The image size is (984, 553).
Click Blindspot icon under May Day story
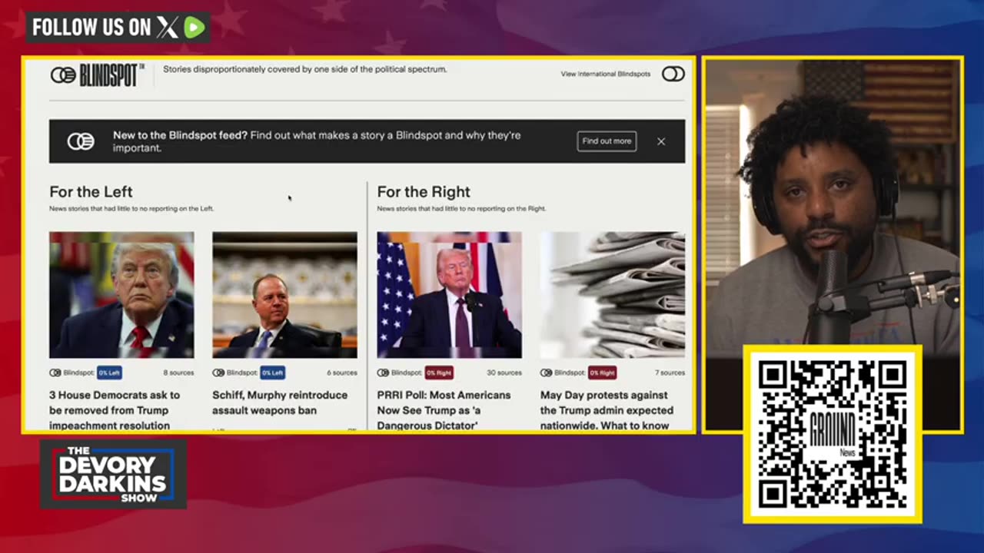point(547,373)
